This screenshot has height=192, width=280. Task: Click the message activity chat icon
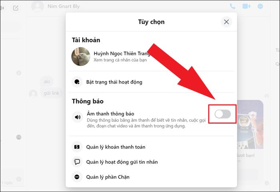pyautogui.click(x=77, y=162)
